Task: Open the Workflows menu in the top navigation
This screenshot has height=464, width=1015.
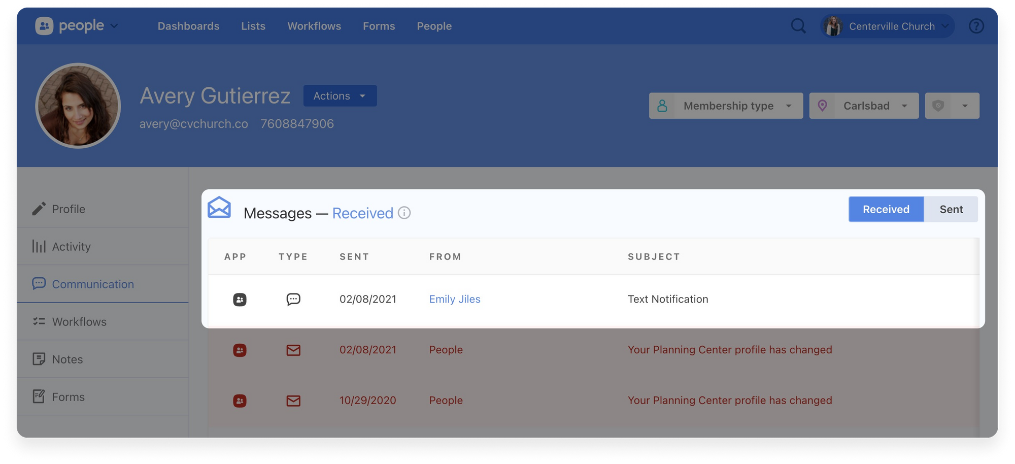Action: 314,26
